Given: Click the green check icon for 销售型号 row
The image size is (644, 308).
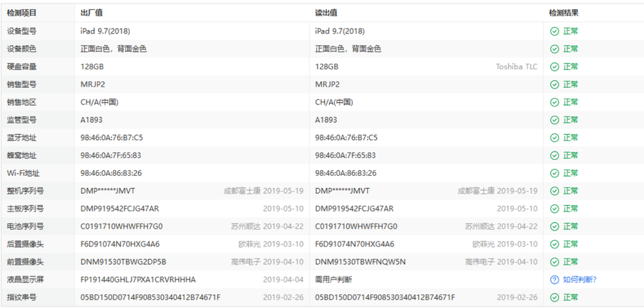Looking at the screenshot, I should coord(555,84).
